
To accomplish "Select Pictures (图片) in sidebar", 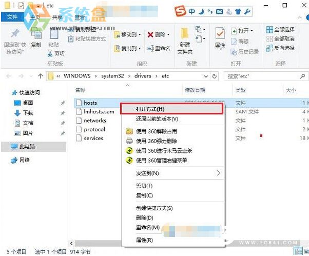I will (x=24, y=133).
